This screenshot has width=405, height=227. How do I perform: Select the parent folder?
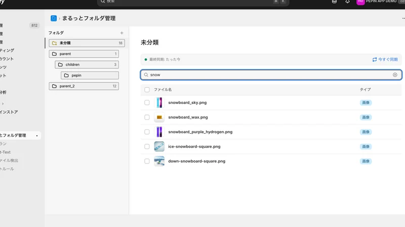point(84,54)
